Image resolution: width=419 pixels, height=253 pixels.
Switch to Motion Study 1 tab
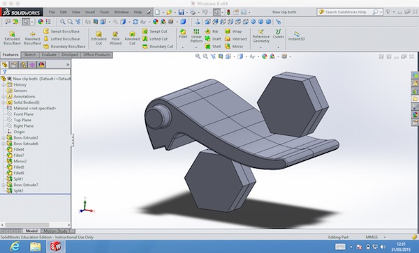57,231
